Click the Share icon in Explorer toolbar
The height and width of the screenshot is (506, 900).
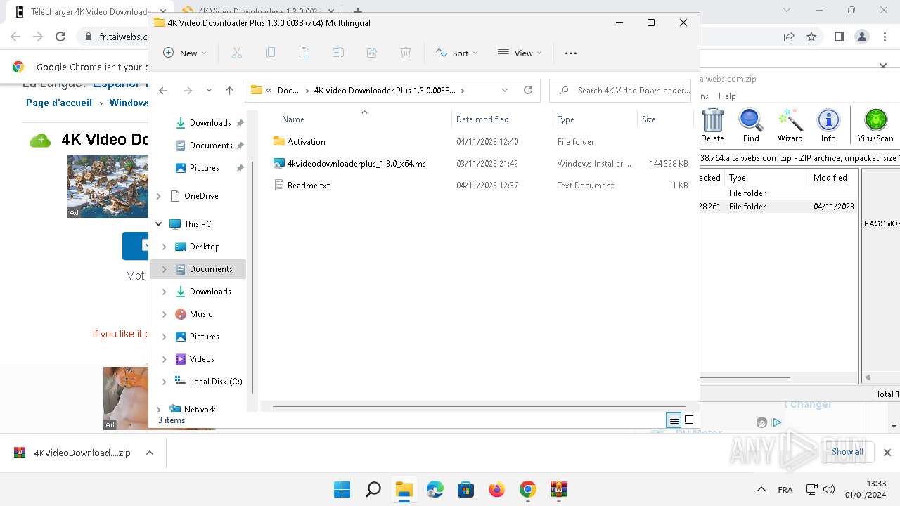pyautogui.click(x=372, y=53)
